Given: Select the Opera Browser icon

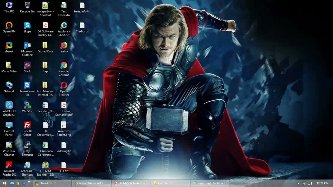Looking at the screenshot, I should click(64, 89).
